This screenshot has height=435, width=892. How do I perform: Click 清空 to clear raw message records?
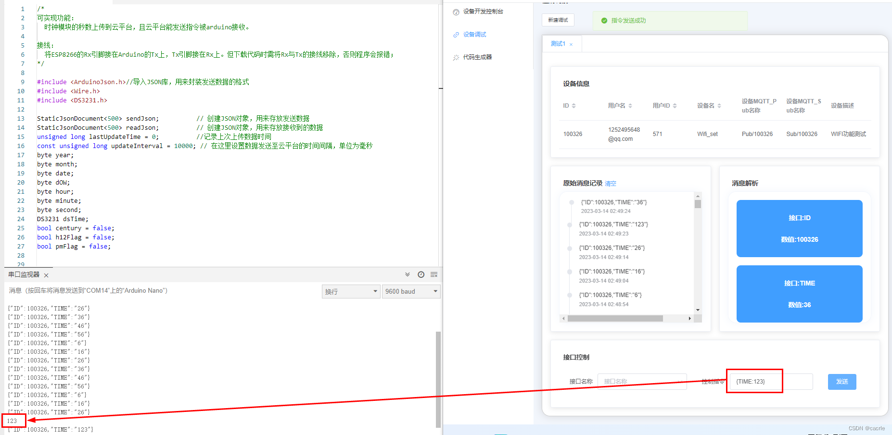610,184
